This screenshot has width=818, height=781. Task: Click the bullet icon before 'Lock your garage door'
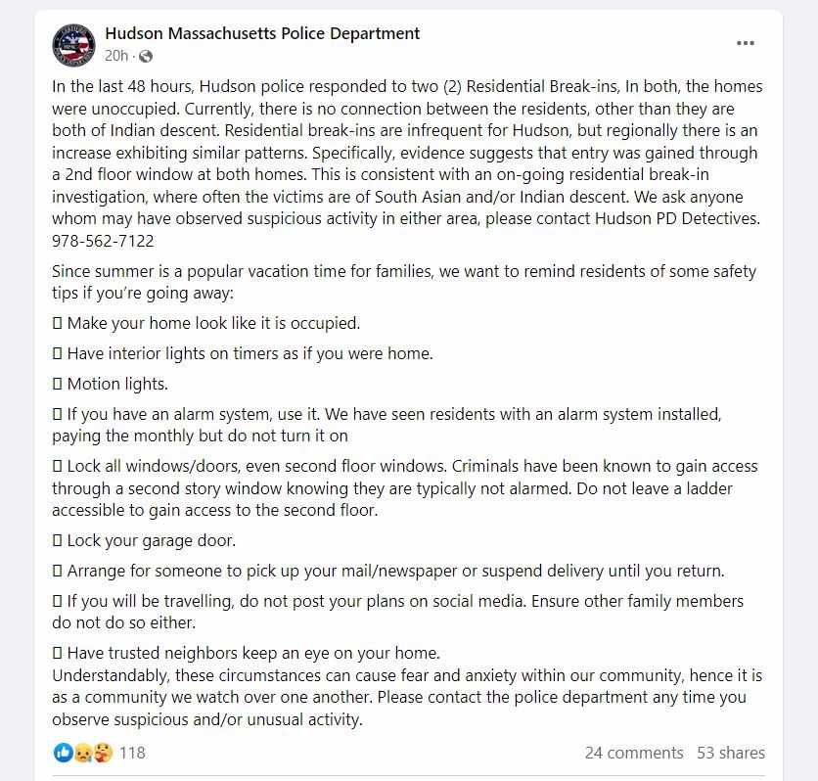click(x=58, y=540)
